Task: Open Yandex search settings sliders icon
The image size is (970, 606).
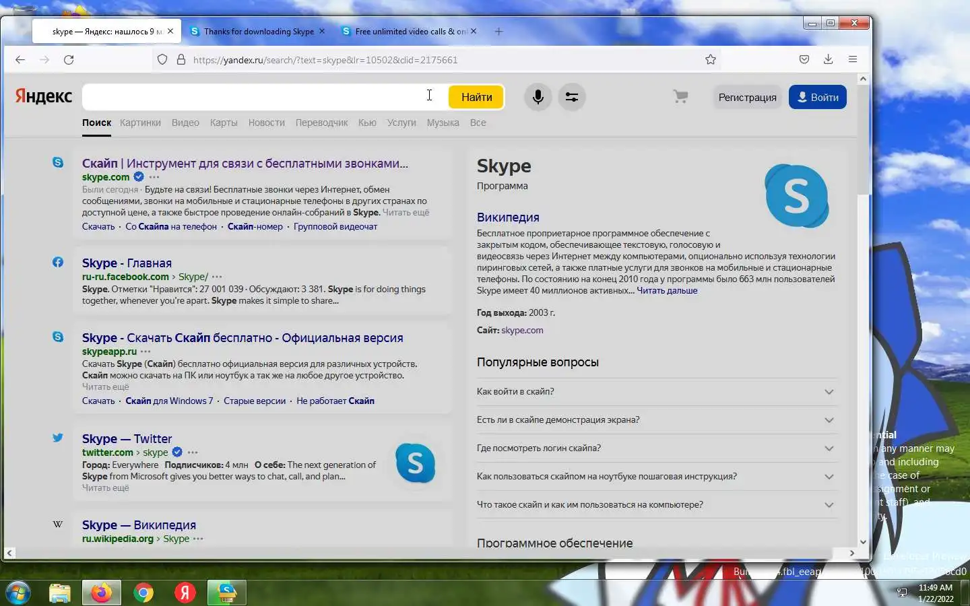Action: coord(572,97)
